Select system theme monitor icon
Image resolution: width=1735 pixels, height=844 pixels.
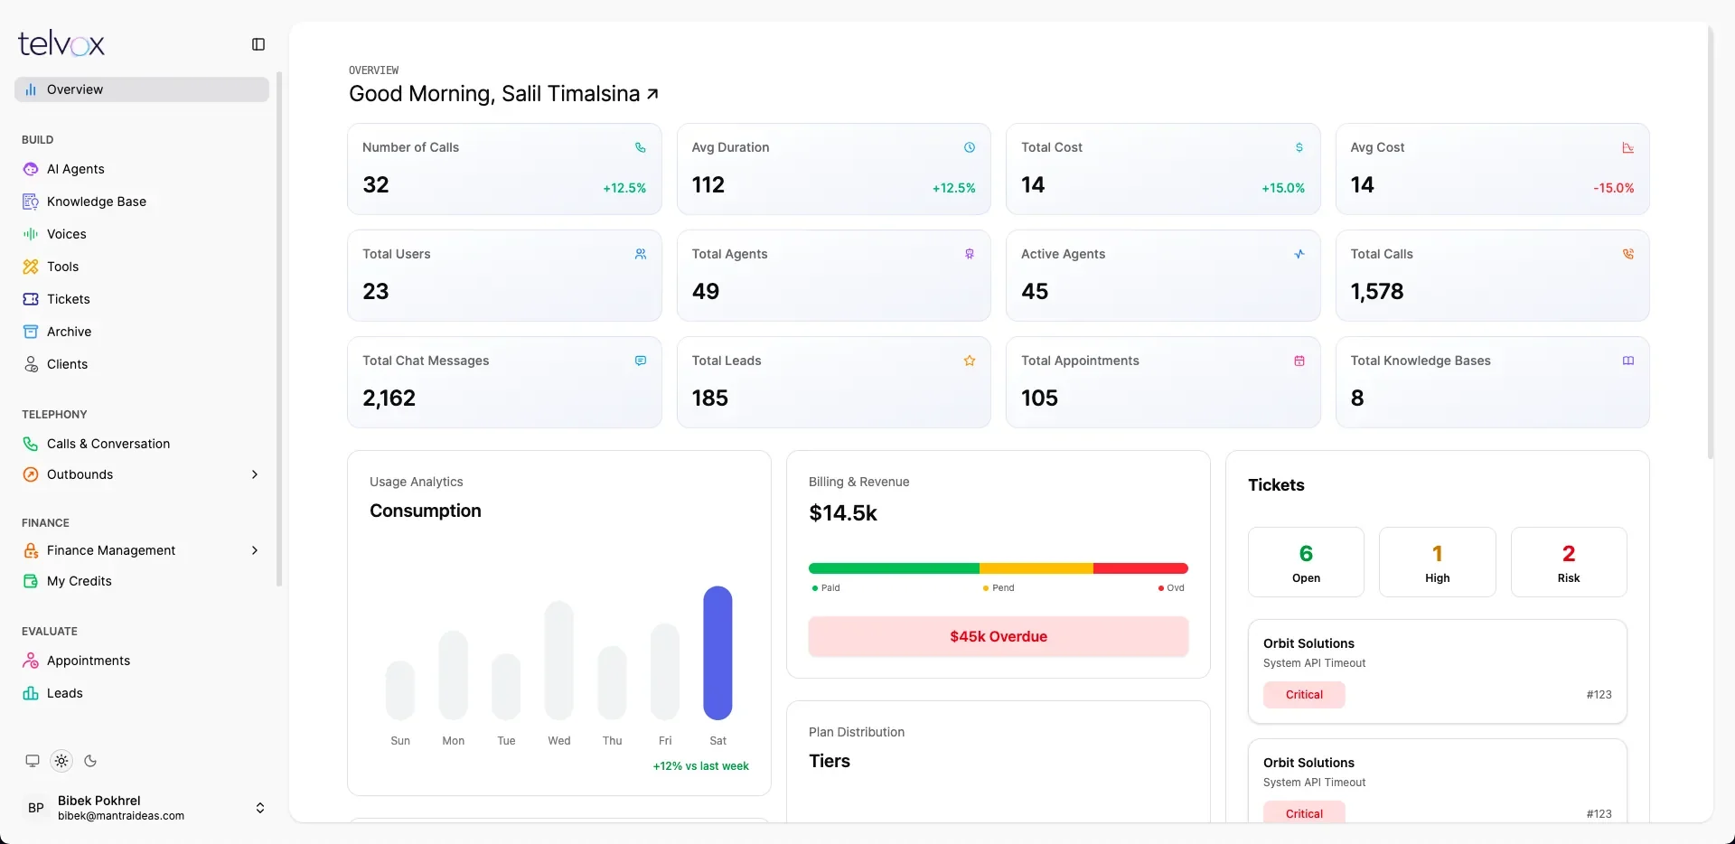(33, 761)
